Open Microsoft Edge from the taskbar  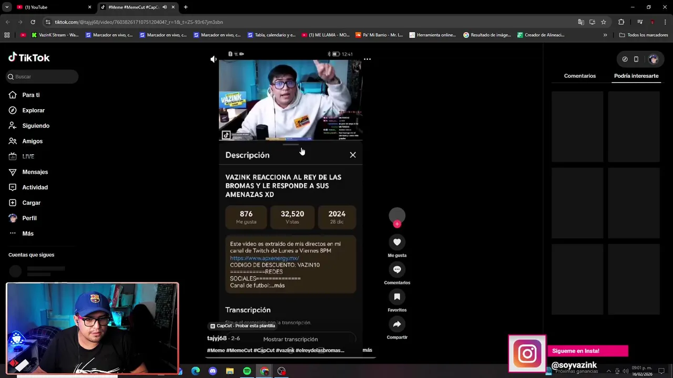point(196,371)
